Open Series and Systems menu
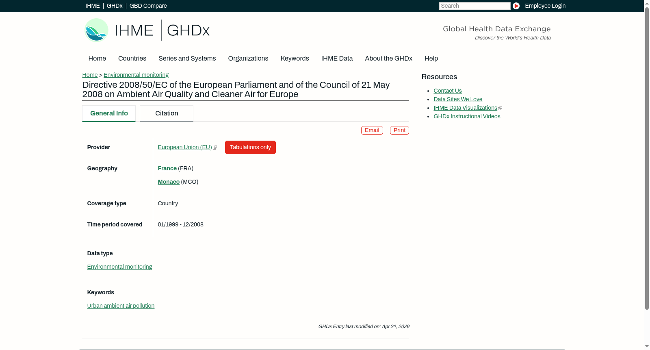650x350 pixels. click(x=187, y=59)
